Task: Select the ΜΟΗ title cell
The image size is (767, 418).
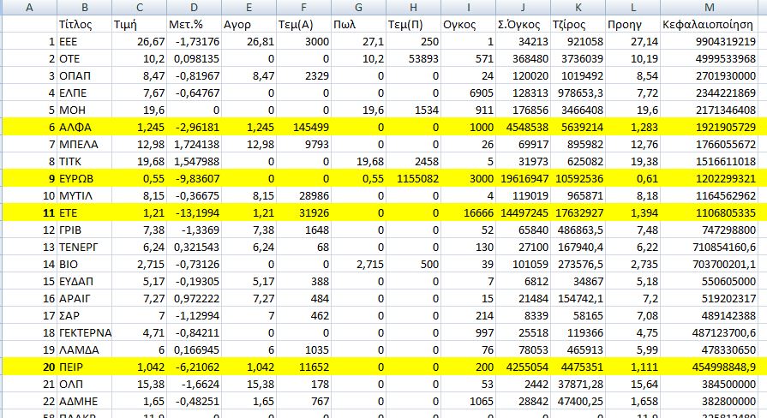Action: [85, 110]
